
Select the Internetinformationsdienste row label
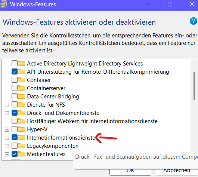coord(61,138)
